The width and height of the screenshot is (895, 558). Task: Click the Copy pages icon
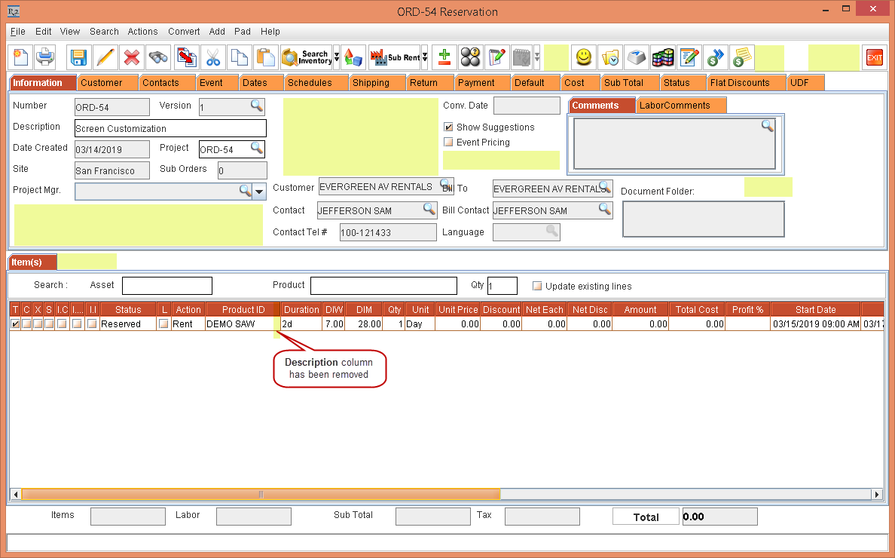pyautogui.click(x=239, y=57)
